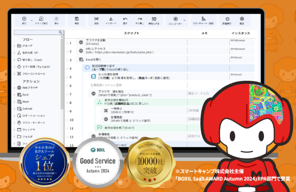This screenshot has width=296, height=192.
Task: Undo with the 戻す arrow
Action: (x=125, y=19)
